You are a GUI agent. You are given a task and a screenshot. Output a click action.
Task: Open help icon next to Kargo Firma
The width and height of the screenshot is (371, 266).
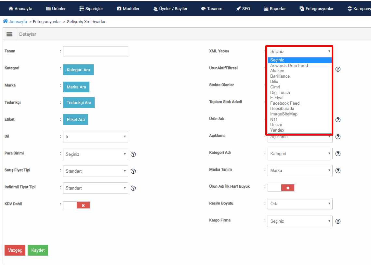pyautogui.click(x=338, y=221)
